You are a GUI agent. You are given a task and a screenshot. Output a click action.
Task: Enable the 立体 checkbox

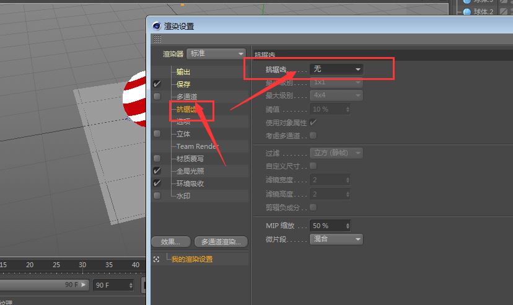tap(157, 134)
